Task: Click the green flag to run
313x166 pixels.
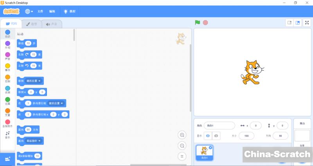Action: [x=198, y=23]
